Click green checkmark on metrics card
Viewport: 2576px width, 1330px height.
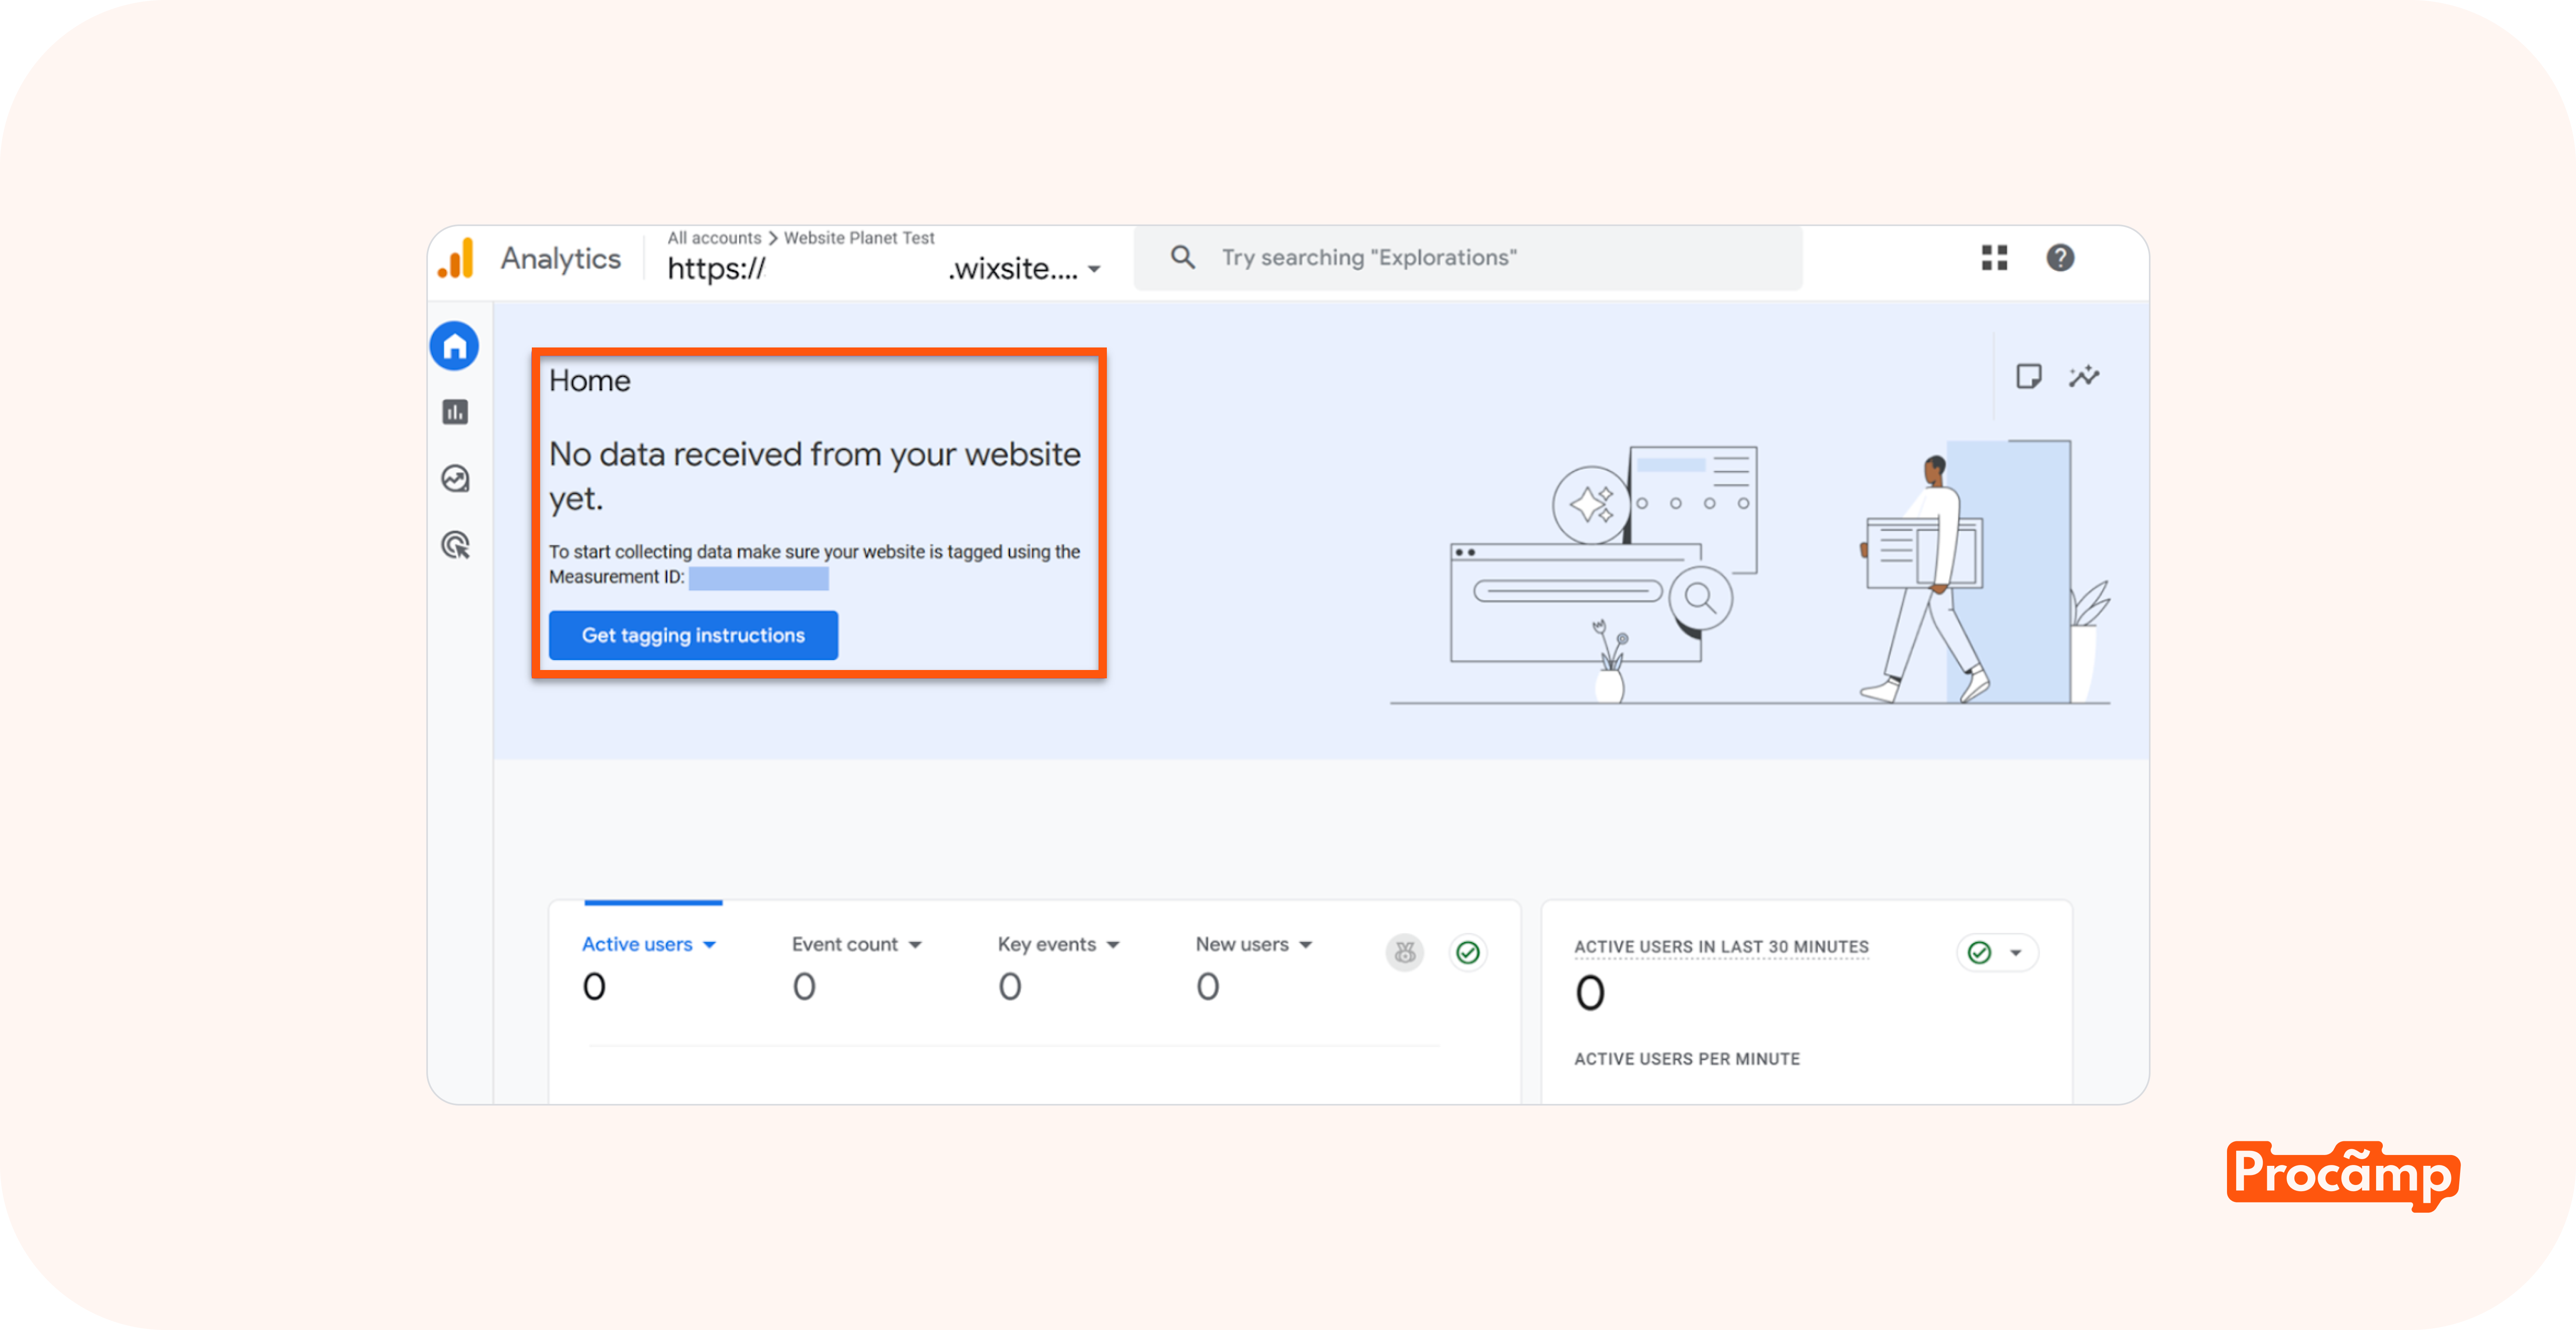1467,952
